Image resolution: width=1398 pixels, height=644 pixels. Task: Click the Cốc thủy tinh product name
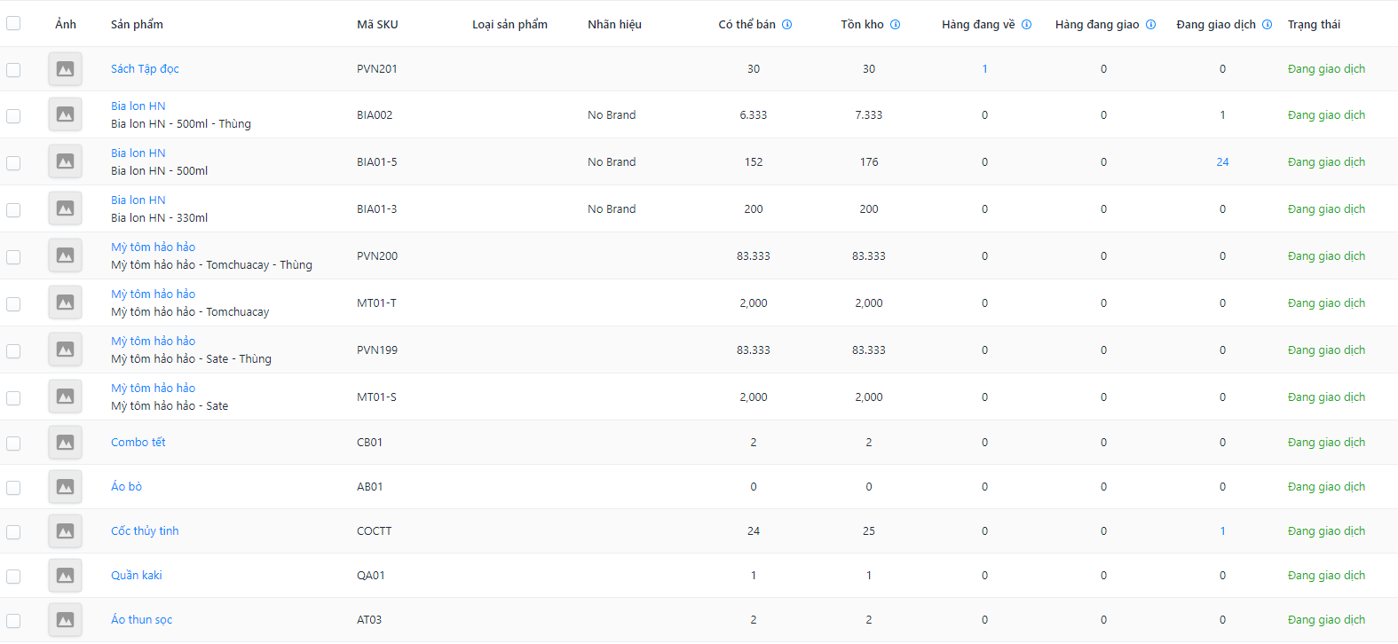(145, 531)
